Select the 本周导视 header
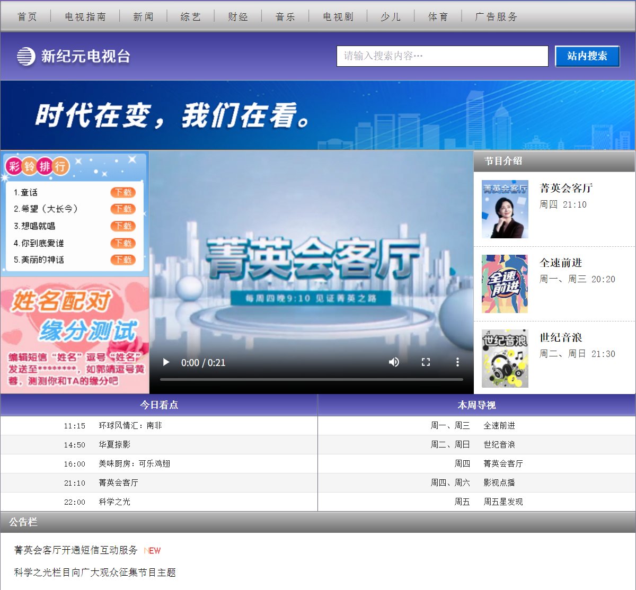The width and height of the screenshot is (636, 590). click(x=476, y=405)
